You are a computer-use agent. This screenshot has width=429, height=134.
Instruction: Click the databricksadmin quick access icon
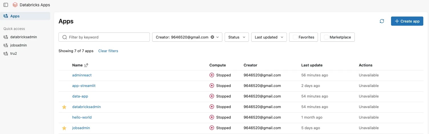6,37
